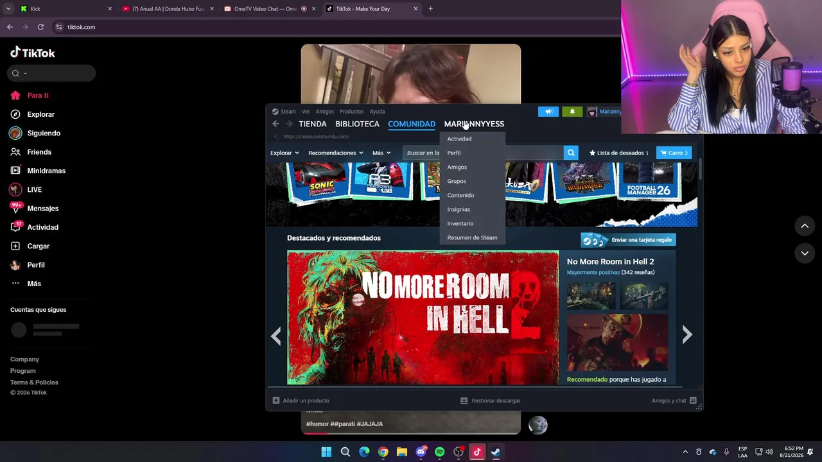Open the Ver menu in Steam

coord(306,112)
